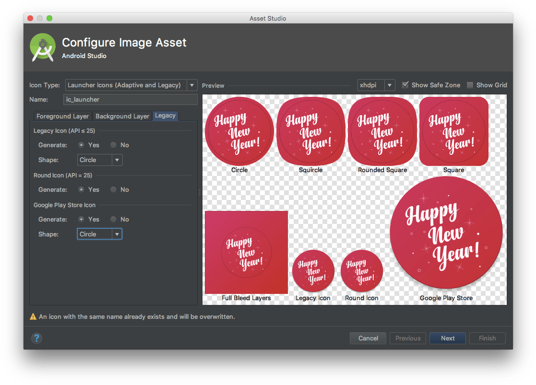Disable Show Safe Zone checkbox

pos(405,85)
